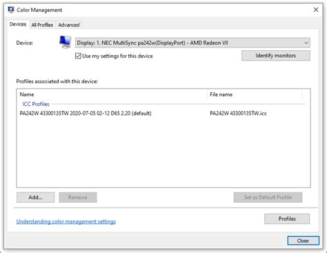Click the Remove button
Viewport: 327px width, 253px height.
(78, 197)
